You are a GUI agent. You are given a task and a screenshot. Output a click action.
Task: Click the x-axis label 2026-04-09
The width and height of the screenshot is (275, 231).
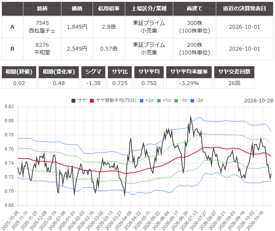point(123,220)
